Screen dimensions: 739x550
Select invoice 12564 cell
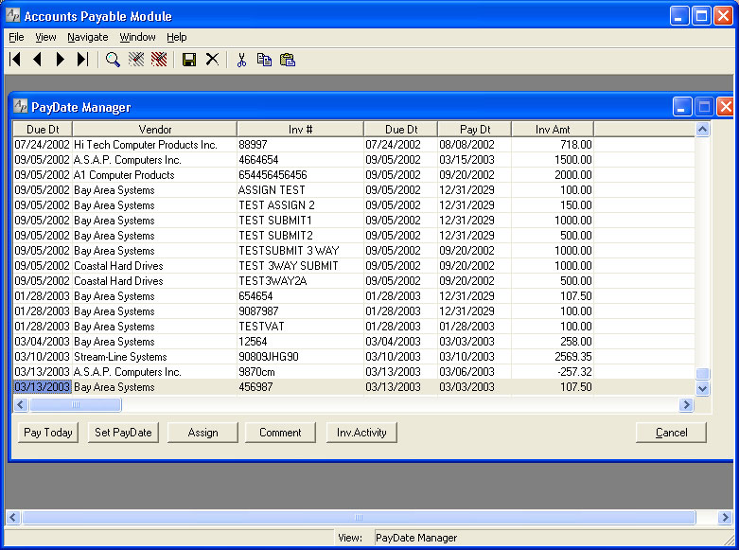tap(300, 342)
